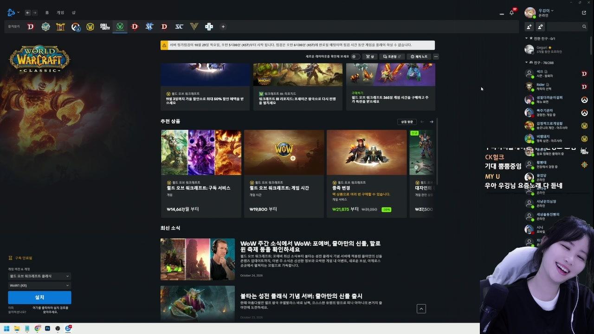Open the yellow World of Warcraft icon

click(90, 26)
